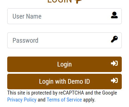Click the word "Policy" in the blue link
The height and width of the screenshot is (107, 129).
30,100
